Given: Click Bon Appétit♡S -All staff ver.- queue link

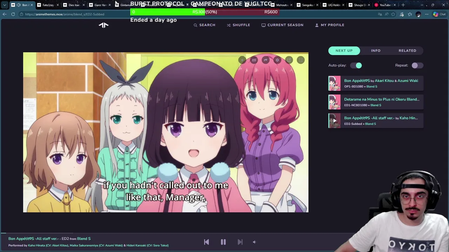Looking at the screenshot, I should click(x=369, y=118).
